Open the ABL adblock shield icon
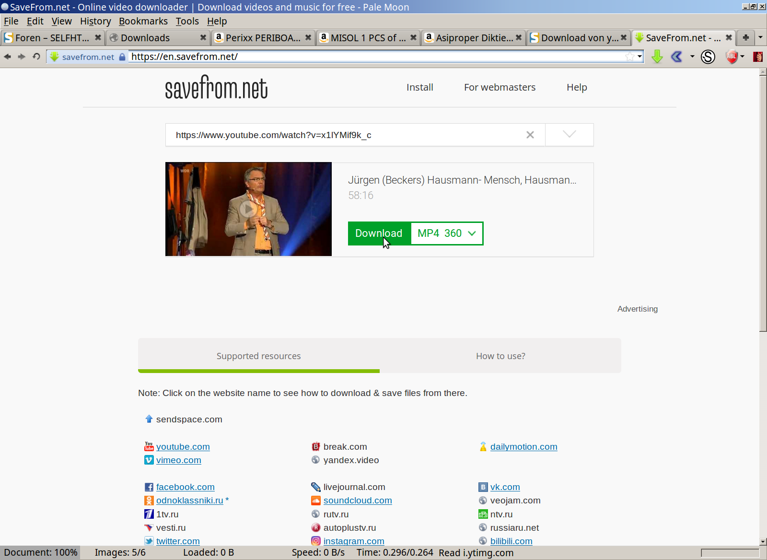This screenshot has width=767, height=560. 731,57
